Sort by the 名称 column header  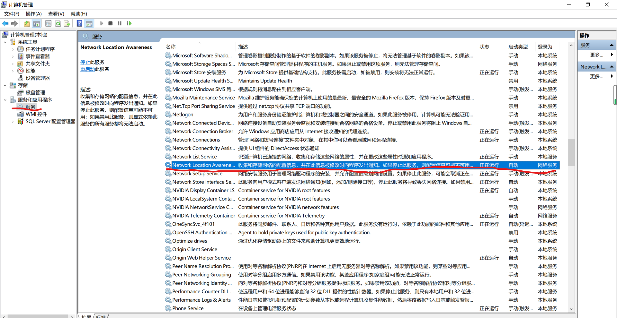pos(171,47)
